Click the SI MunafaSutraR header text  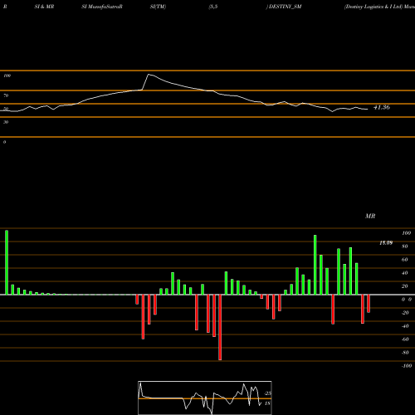click(x=102, y=7)
